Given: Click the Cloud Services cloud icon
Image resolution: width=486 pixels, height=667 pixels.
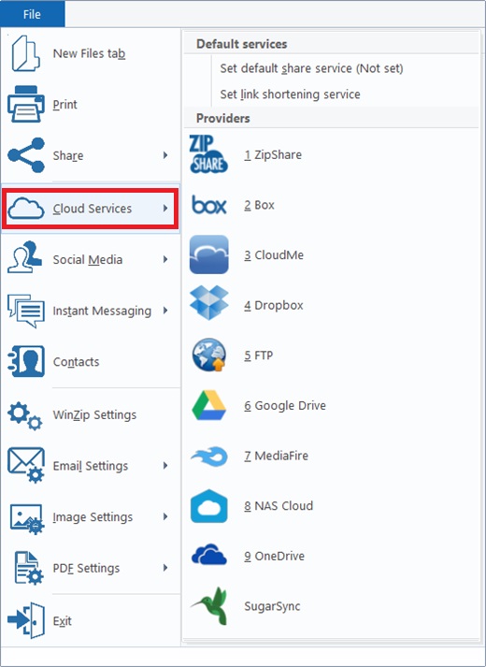Looking at the screenshot, I should point(26,209).
